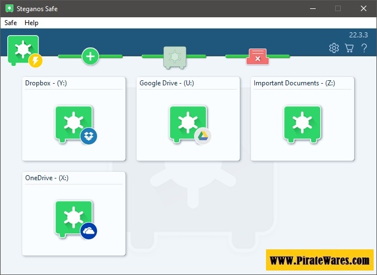Open settings via the gear icon
The image size is (377, 275).
click(334, 48)
